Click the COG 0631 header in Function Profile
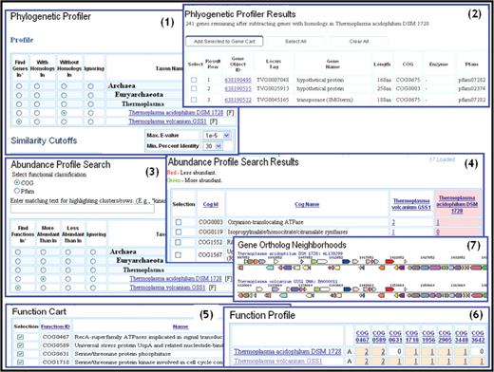Screen dimensions: 494x372 tap(395, 337)
